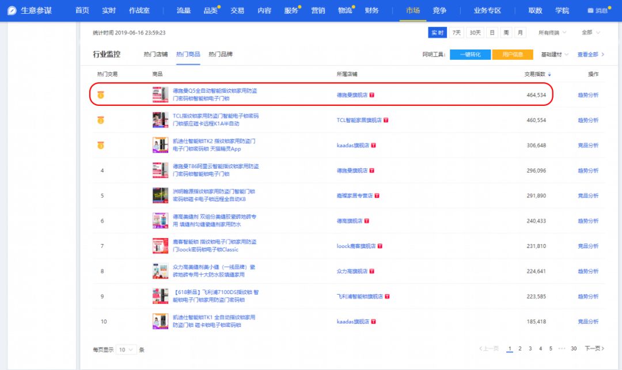Screen dimensions: 622x370
Task: Select the 7天 time range
Action: [457, 32]
